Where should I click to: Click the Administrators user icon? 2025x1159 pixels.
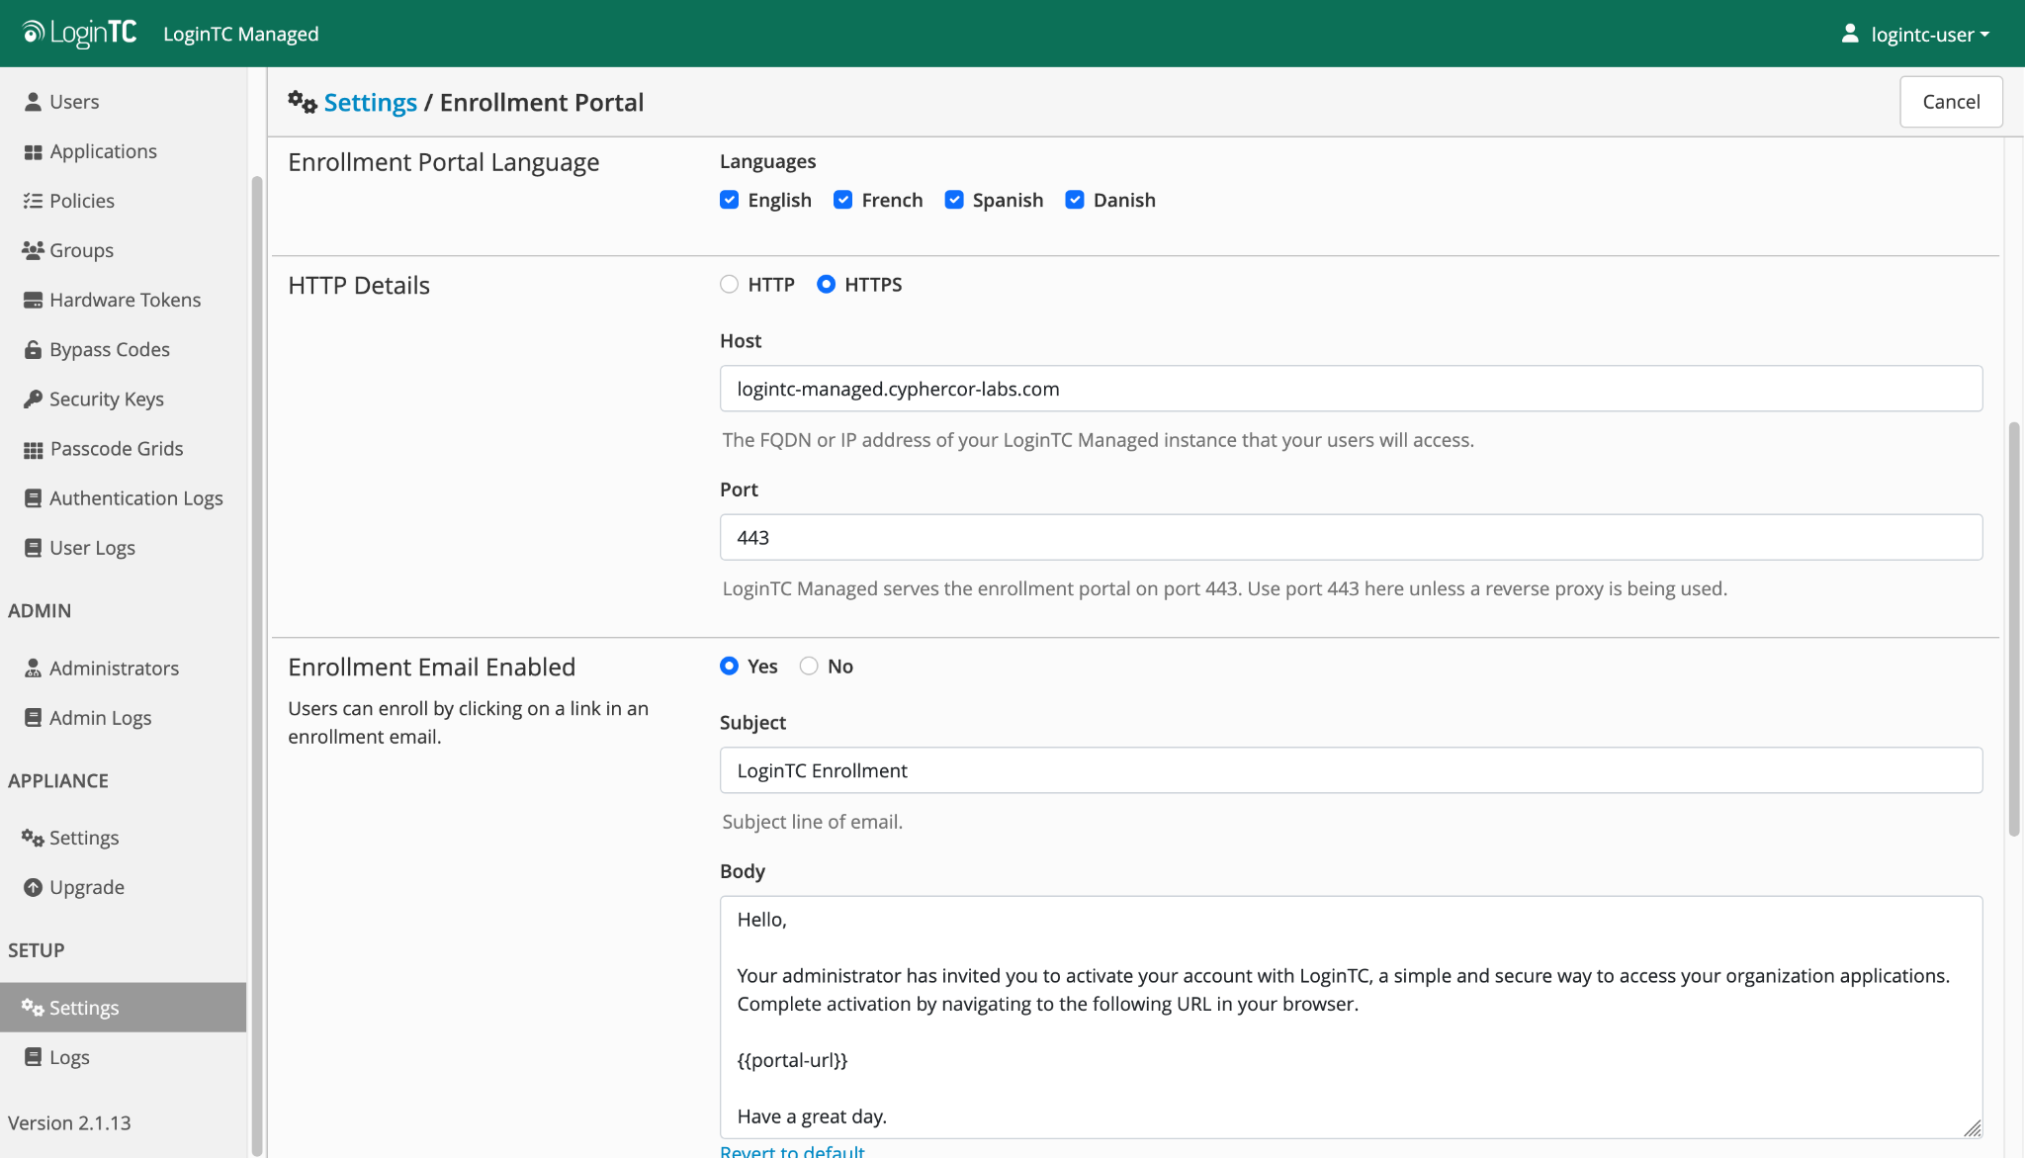(x=33, y=669)
